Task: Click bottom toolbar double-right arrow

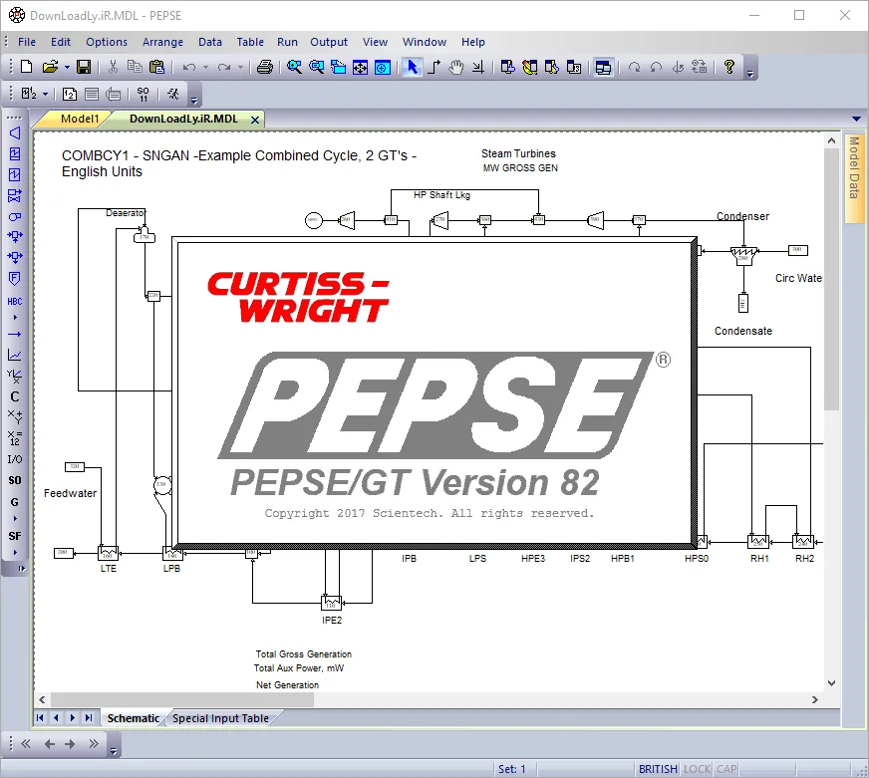Action: coord(93,744)
